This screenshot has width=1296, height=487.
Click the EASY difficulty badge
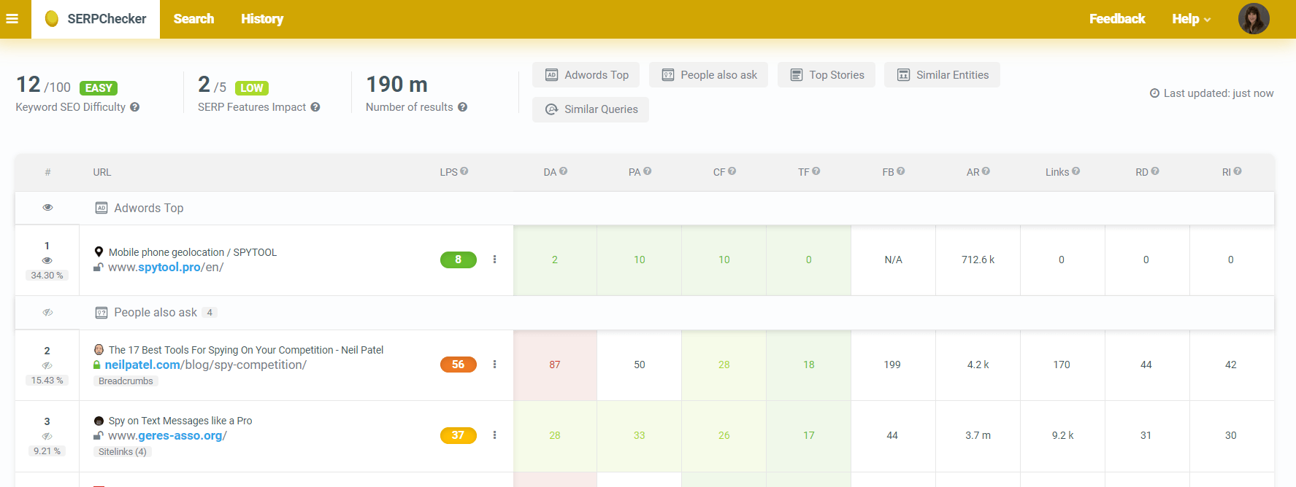pos(99,88)
